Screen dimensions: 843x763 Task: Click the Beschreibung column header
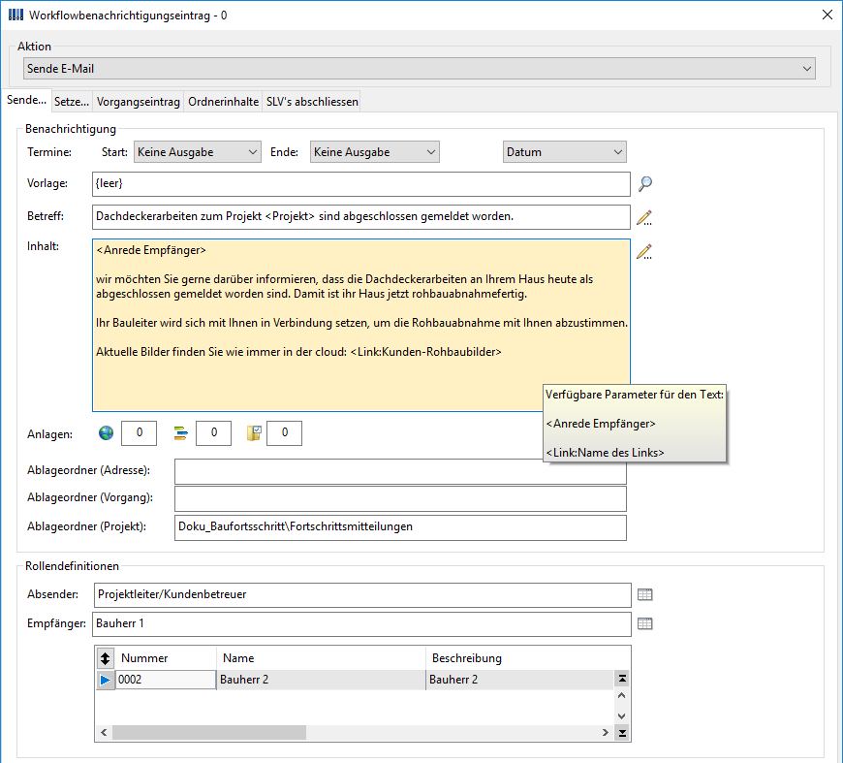519,658
